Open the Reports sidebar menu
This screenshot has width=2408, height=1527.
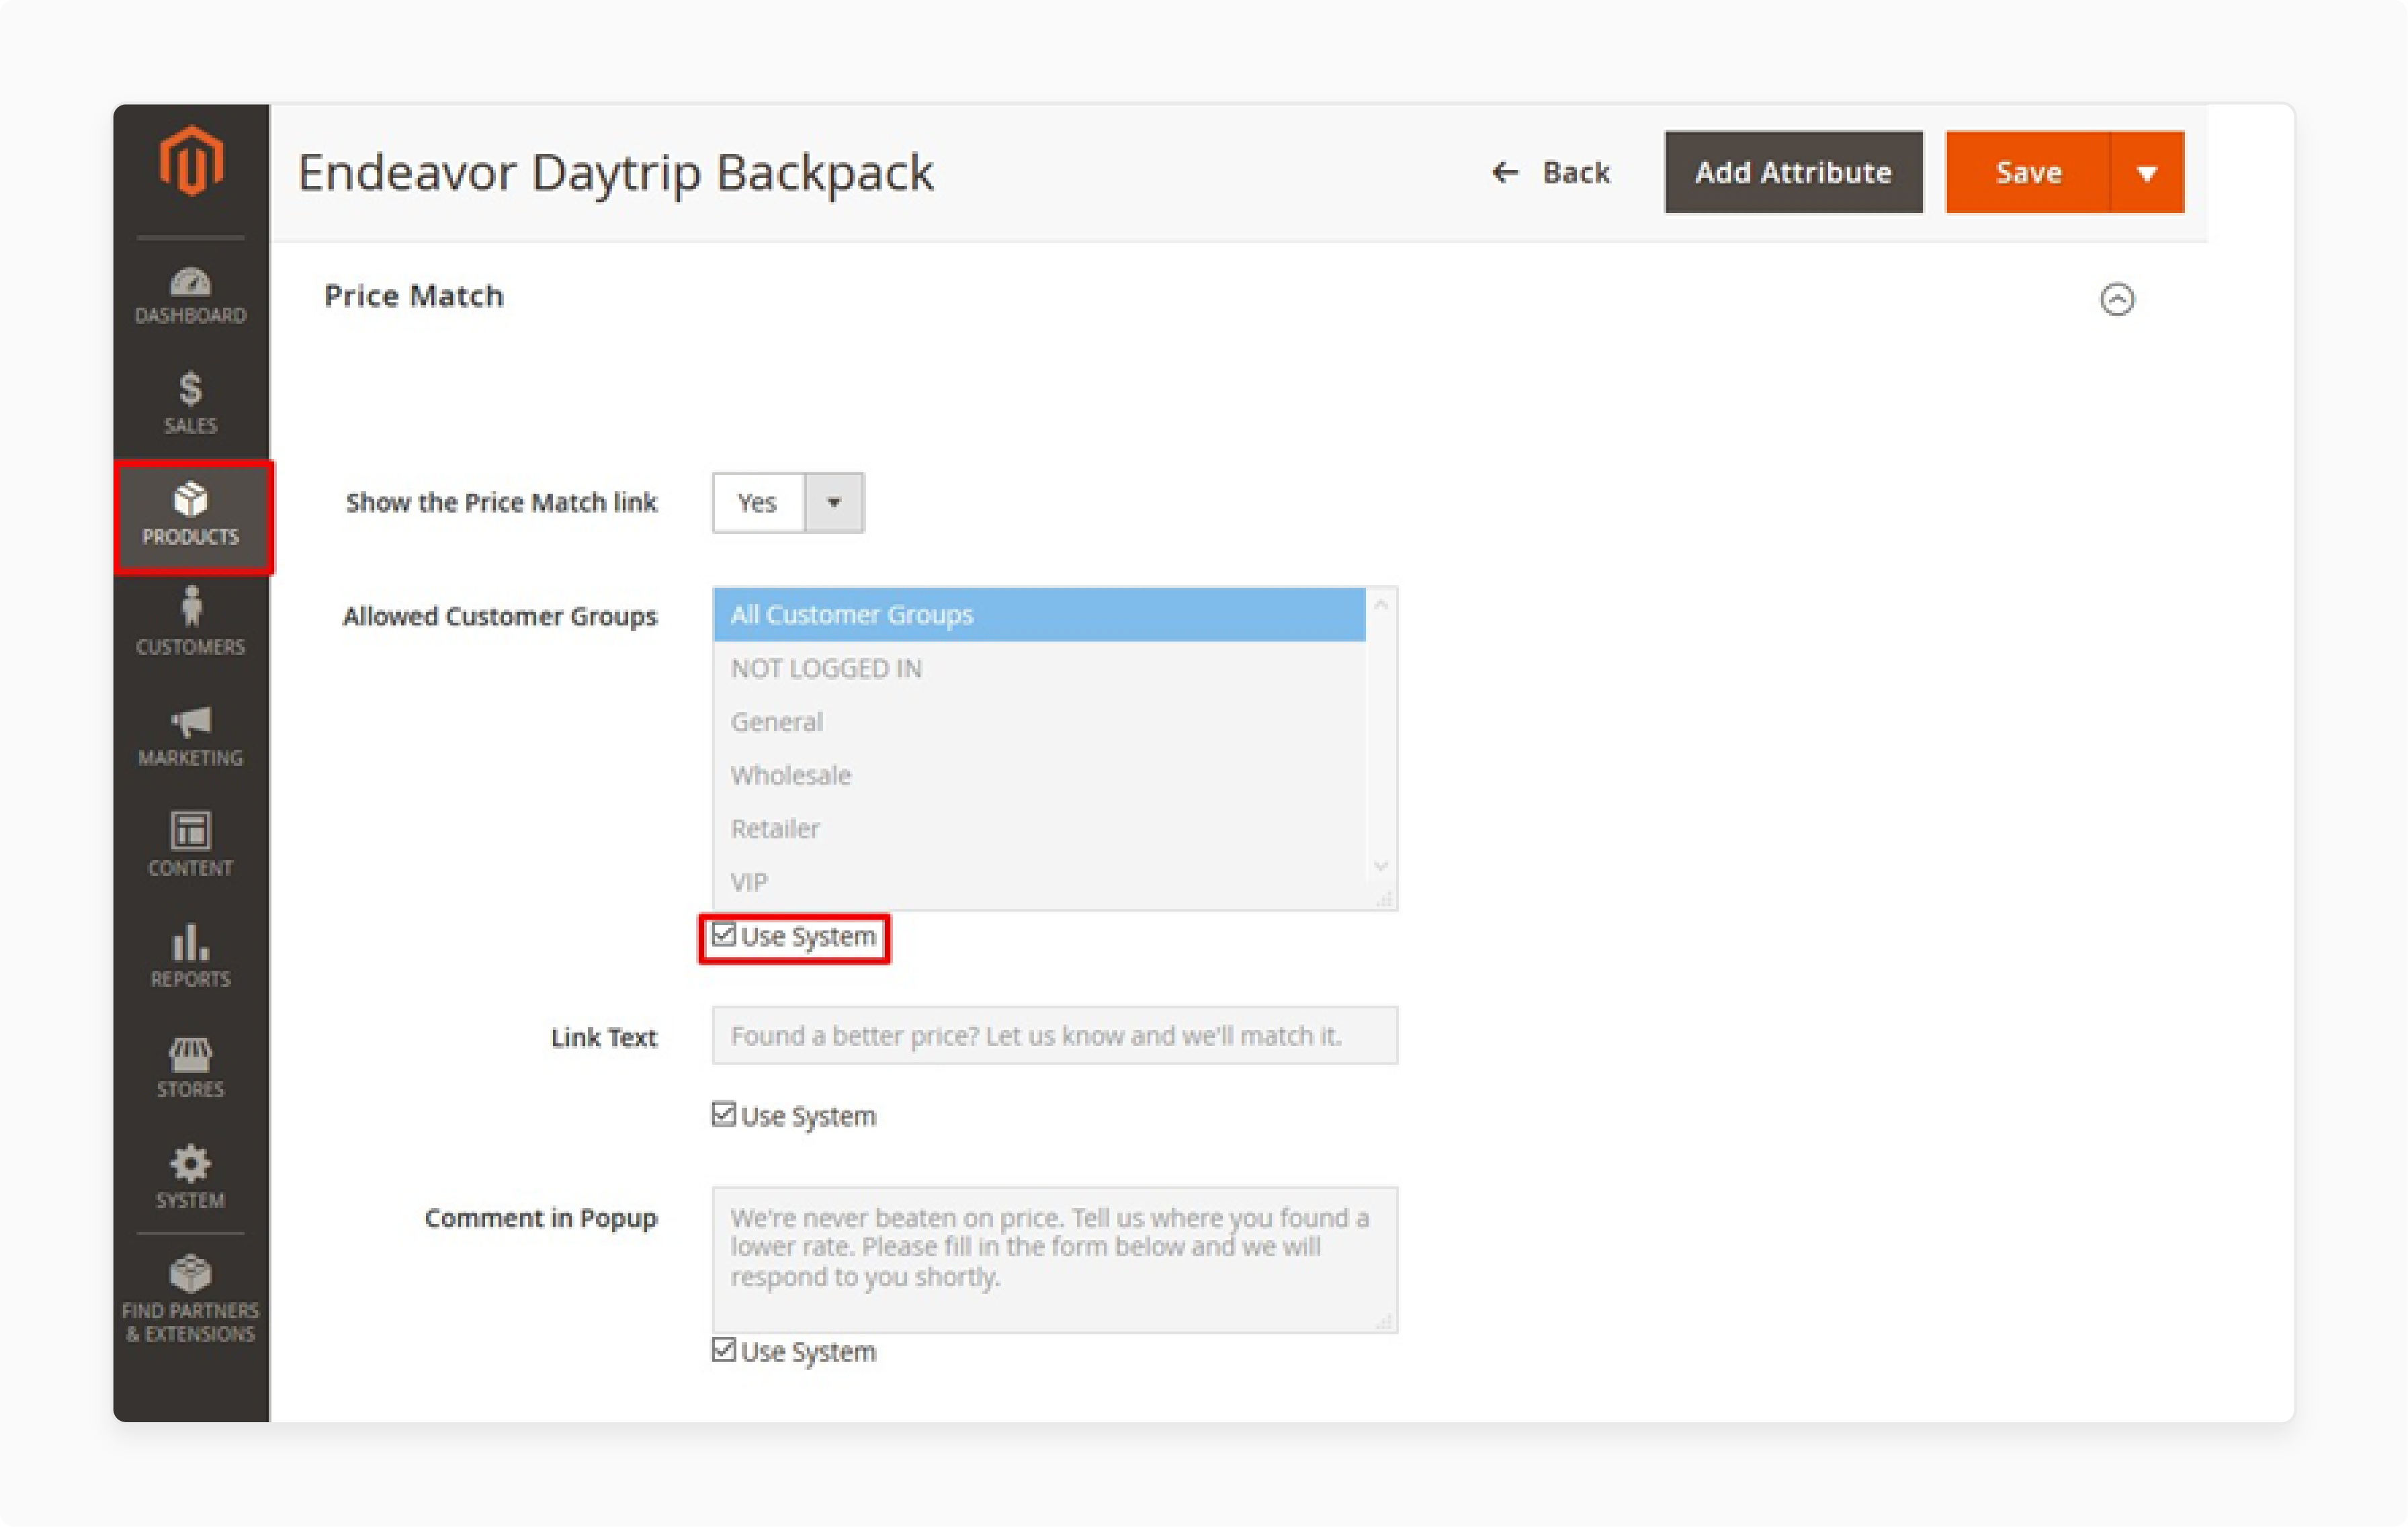pyautogui.click(x=190, y=955)
